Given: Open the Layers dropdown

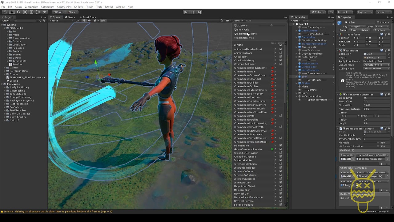Looking at the screenshot, I should 365,12.
